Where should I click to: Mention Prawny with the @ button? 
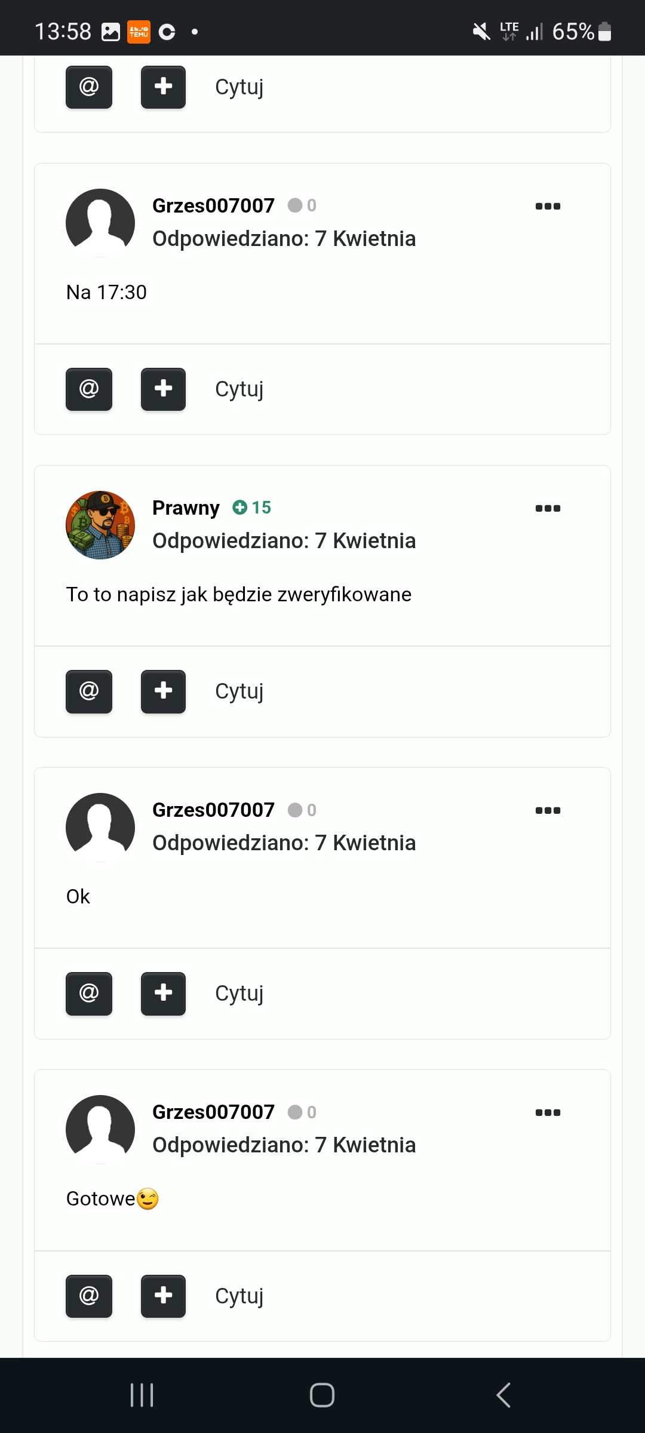[89, 691]
